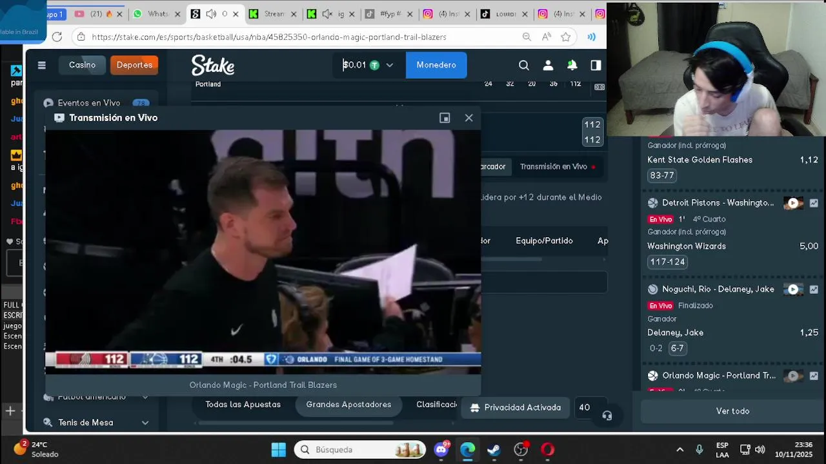The width and height of the screenshot is (826, 464).
Task: Click the 1,12 odds for Kent State
Action: click(809, 160)
